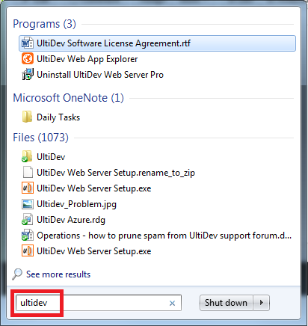Click into the ultidev search field
The height and width of the screenshot is (326, 308).
pyautogui.click(x=99, y=303)
